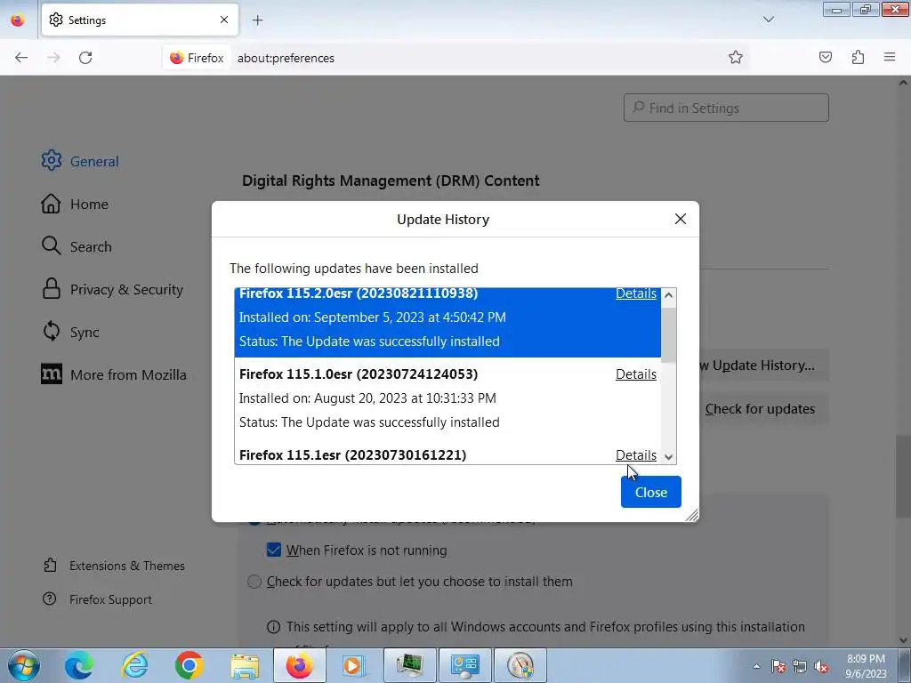911x683 pixels.
Task: Click the update list scroll up arrow
Action: [668, 295]
